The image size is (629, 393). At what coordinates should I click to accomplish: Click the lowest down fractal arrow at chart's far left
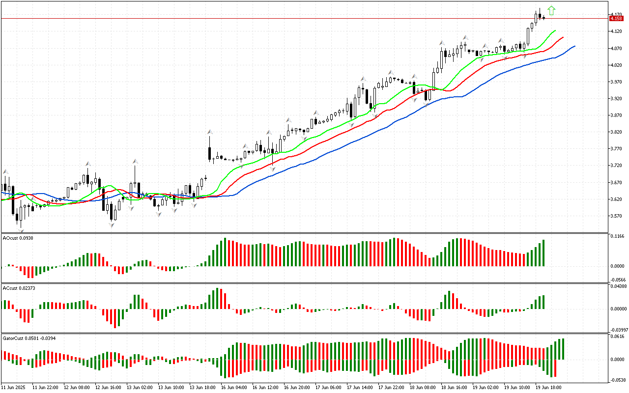point(21,229)
